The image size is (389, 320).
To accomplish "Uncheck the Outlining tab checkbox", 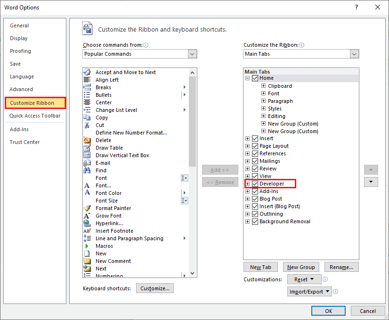I will pyautogui.click(x=254, y=214).
